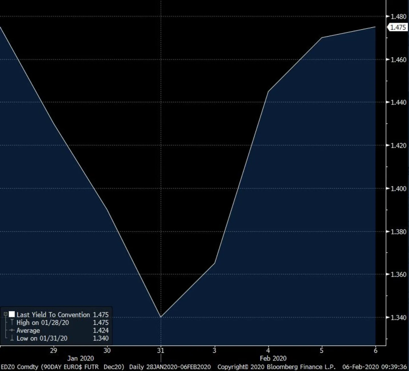Click the date 31 on the x-axis
The height and width of the screenshot is (371, 409).
161,350
